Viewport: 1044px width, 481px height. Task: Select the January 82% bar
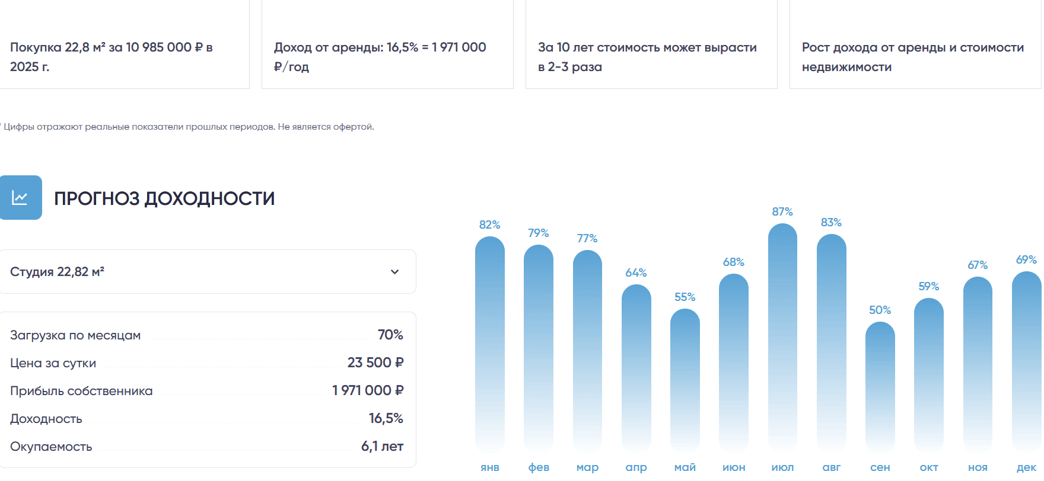click(490, 344)
